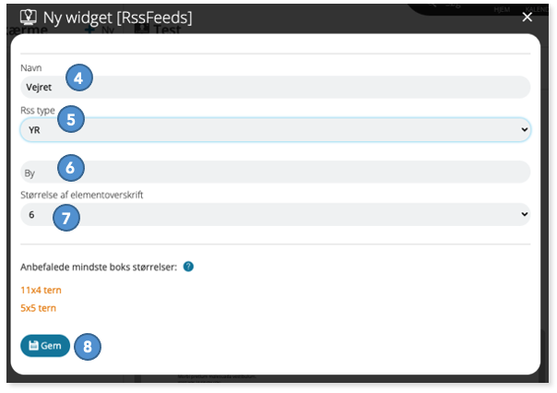Click the help question mark icon
Screen dimensions: 557x393
[188, 267]
